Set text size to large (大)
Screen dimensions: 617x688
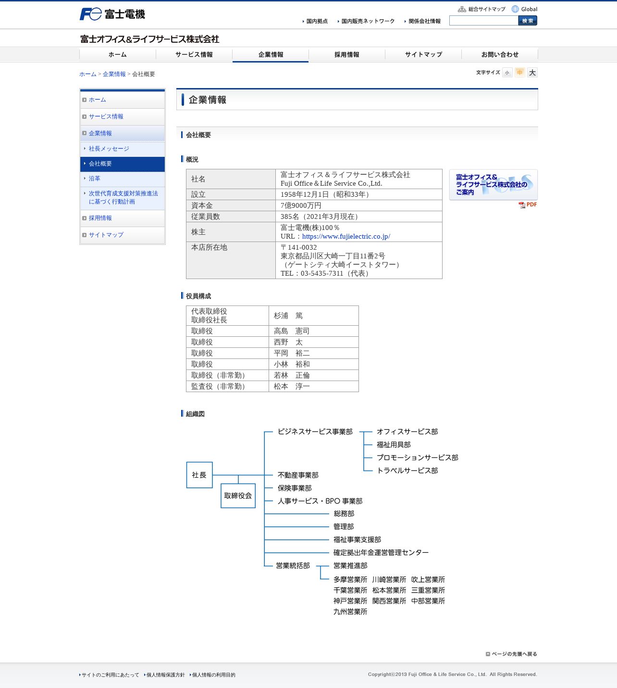(x=532, y=73)
